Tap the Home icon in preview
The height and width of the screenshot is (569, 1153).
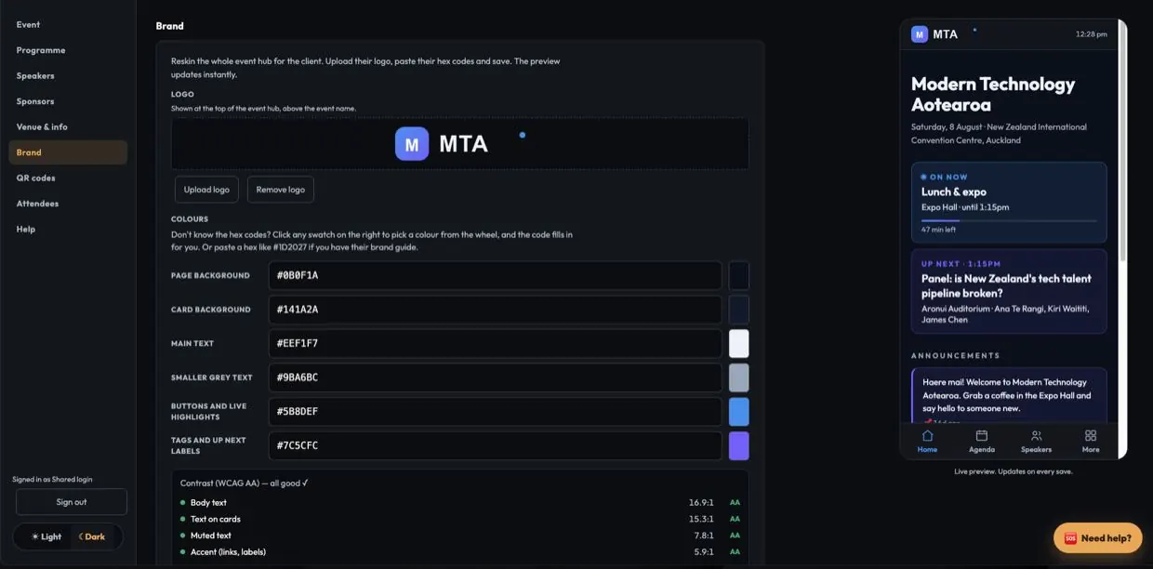927,435
